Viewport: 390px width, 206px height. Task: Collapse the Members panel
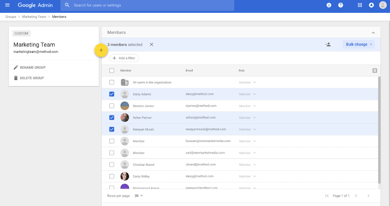click(373, 33)
